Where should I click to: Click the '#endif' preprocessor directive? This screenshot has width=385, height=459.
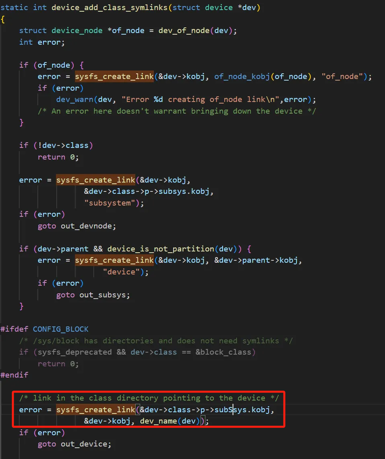click(x=14, y=375)
